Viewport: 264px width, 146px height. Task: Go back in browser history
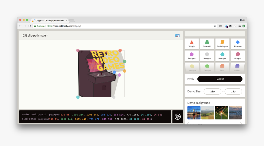pos(20,26)
